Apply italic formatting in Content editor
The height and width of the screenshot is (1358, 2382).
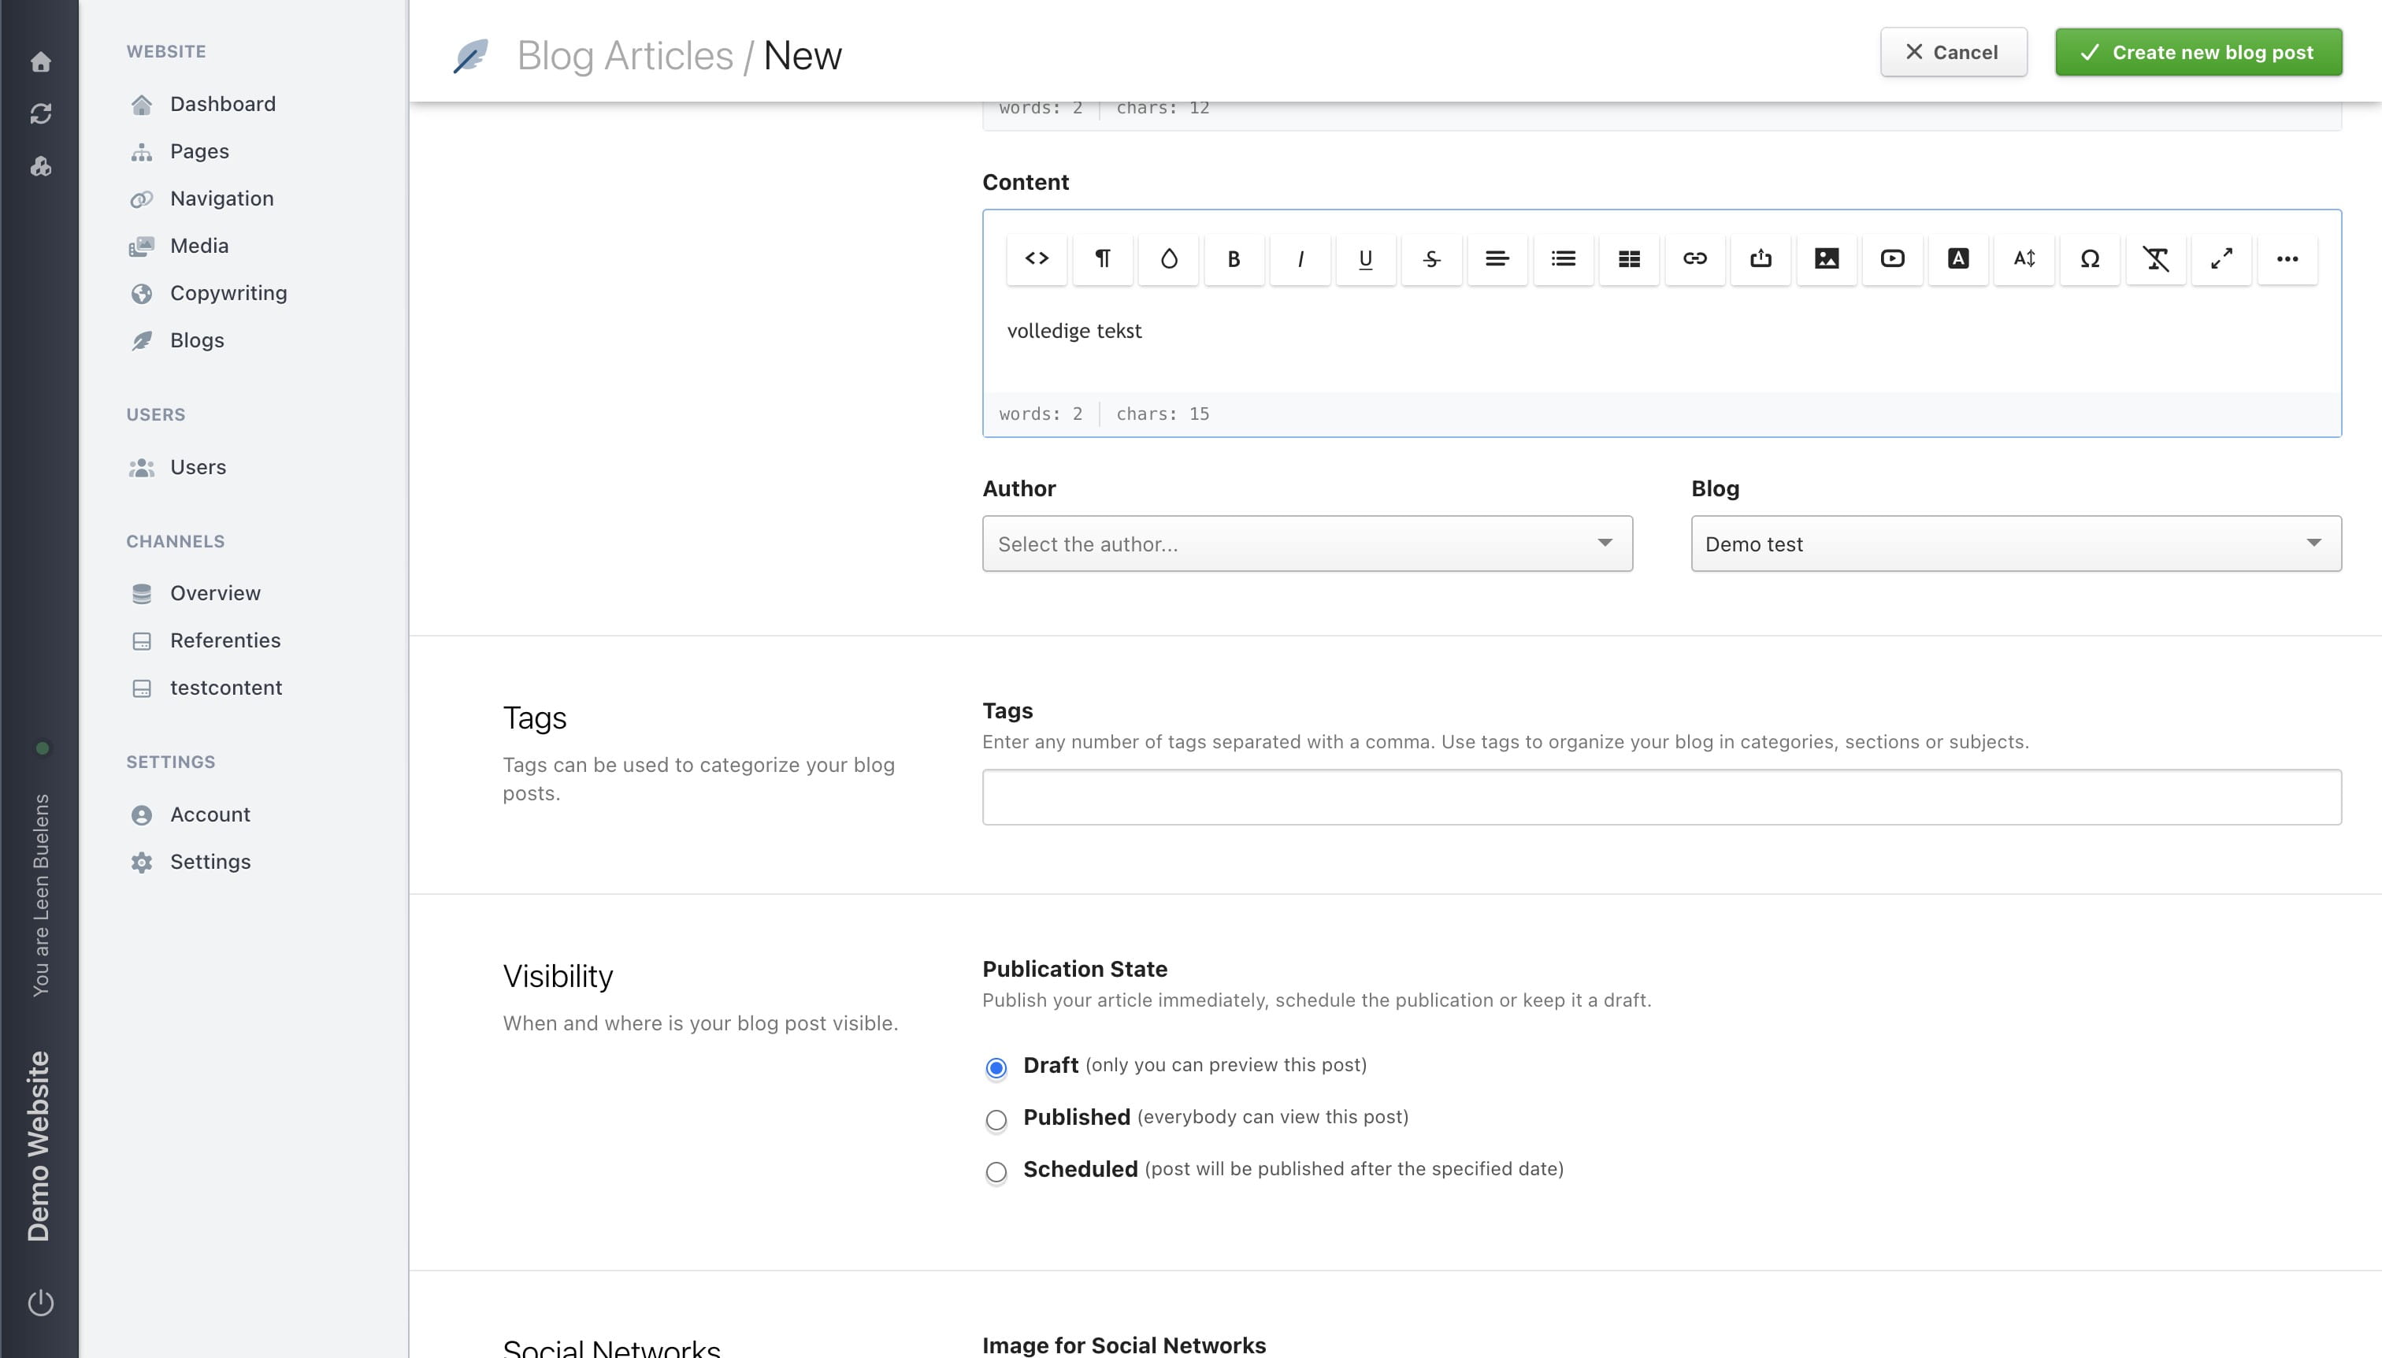click(x=1300, y=258)
